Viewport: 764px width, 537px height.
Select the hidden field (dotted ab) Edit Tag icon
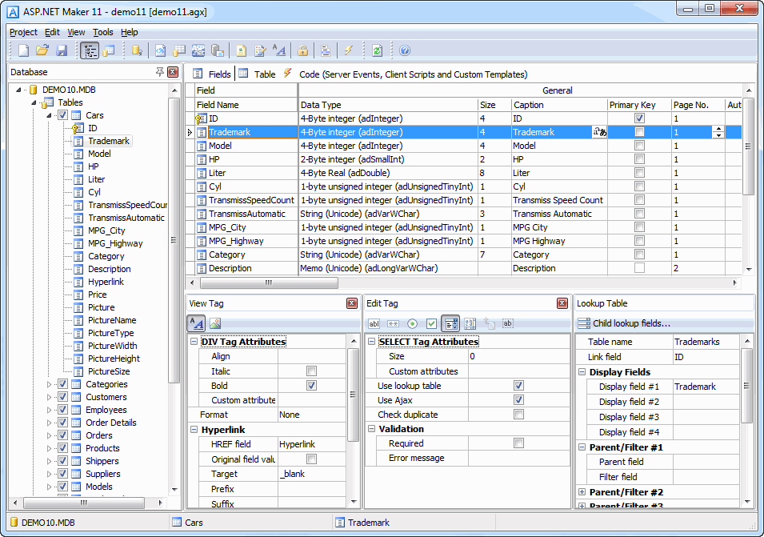[508, 323]
